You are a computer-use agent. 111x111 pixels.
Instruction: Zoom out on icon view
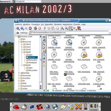(x=66, y=28)
